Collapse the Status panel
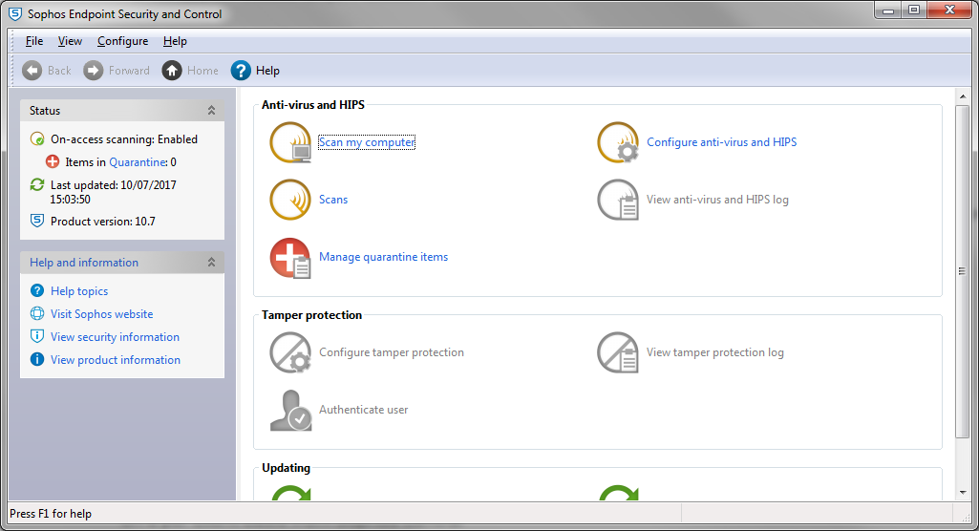The width and height of the screenshot is (979, 531). (212, 111)
